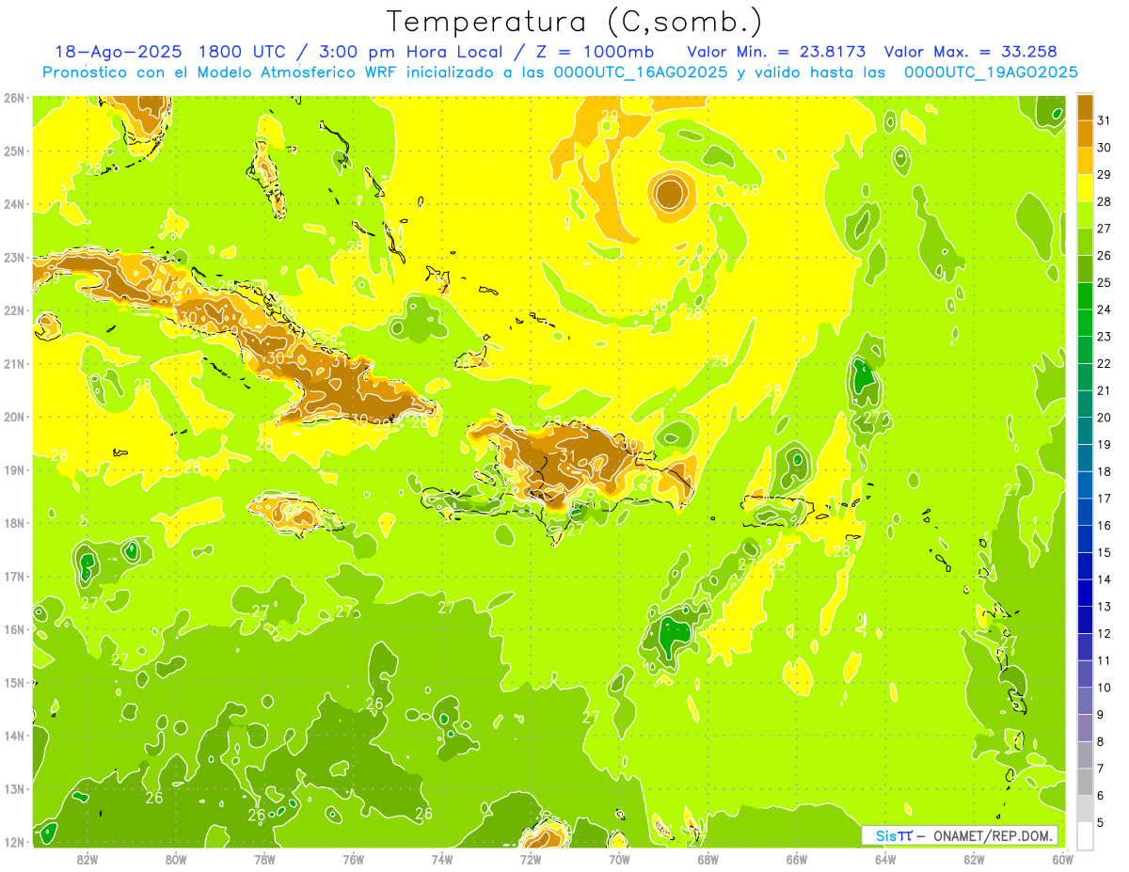Select the init time "0000UTC_16AGO2025"

point(641,71)
